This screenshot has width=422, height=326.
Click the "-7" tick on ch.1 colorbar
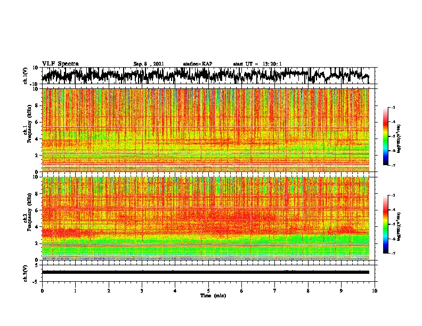393,165
